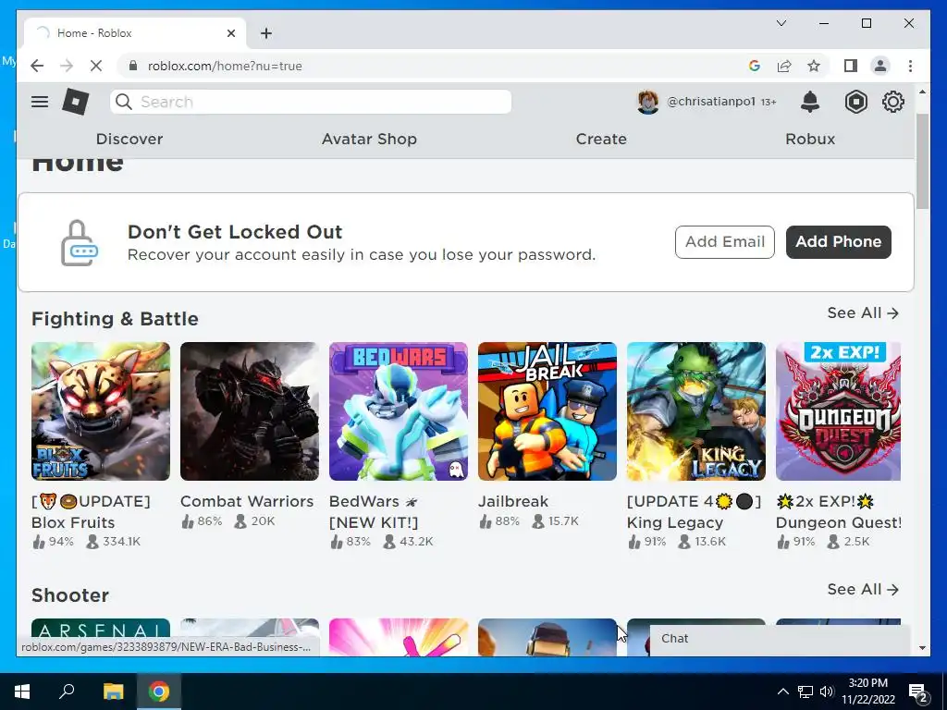Click the Roblox logo icon
Viewport: 947px width, 710px height.
(76, 102)
